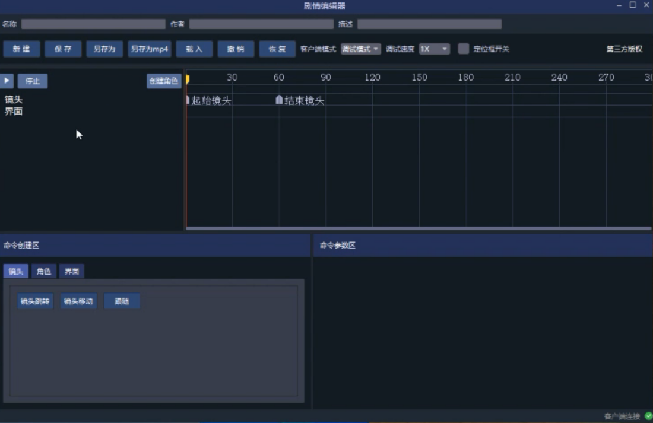This screenshot has width=653, height=423.
Task: Click the 镜头跳转 command button
Action: tap(36, 301)
